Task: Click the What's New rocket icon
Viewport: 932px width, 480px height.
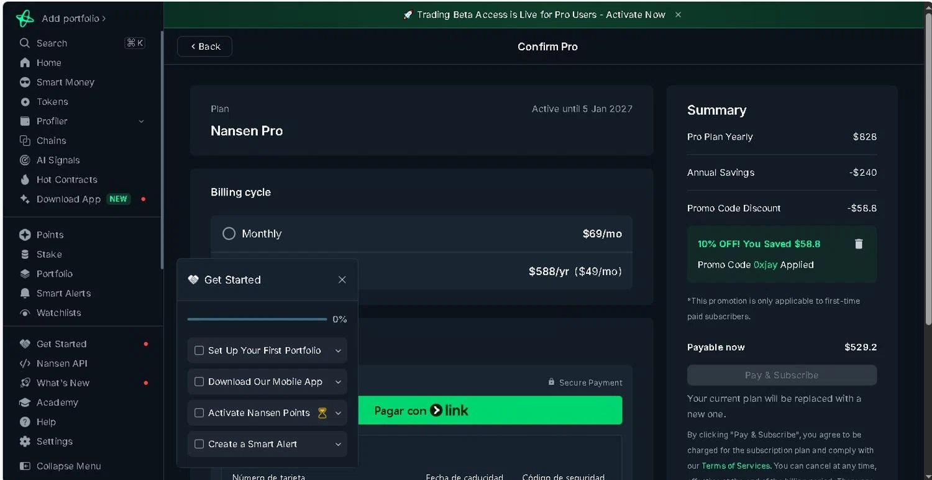Action: pyautogui.click(x=25, y=383)
